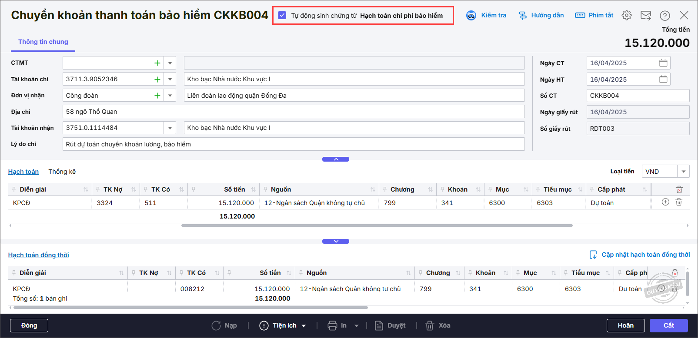The width and height of the screenshot is (698, 338).
Task: Open the Kiểm tra assistant icon
Action: (471, 16)
